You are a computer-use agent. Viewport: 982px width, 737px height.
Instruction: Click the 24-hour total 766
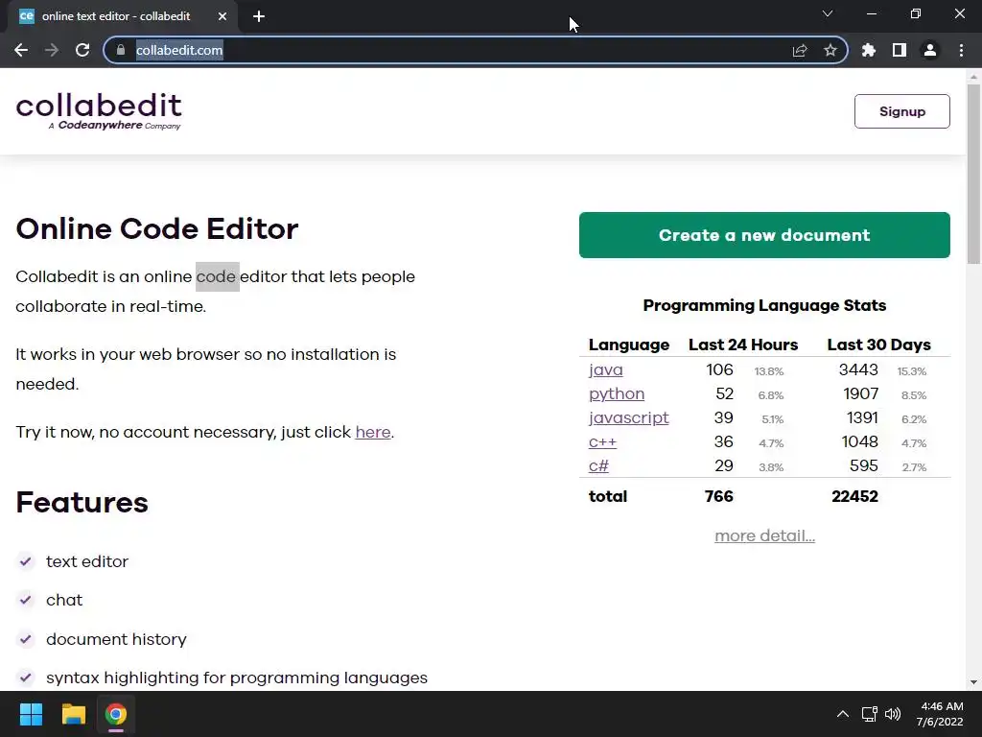pyautogui.click(x=718, y=496)
